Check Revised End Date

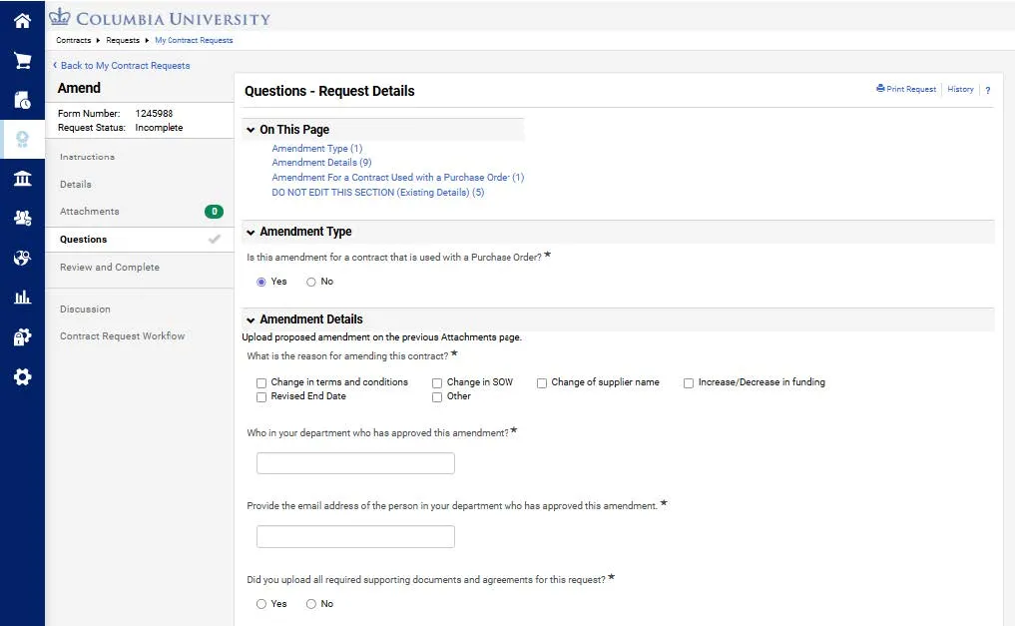260,396
